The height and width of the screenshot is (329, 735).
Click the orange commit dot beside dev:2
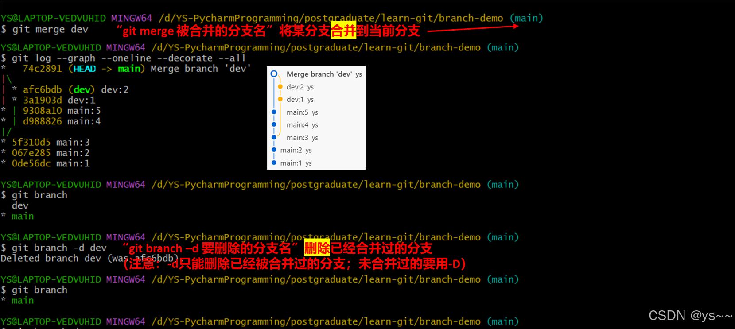[x=280, y=87]
